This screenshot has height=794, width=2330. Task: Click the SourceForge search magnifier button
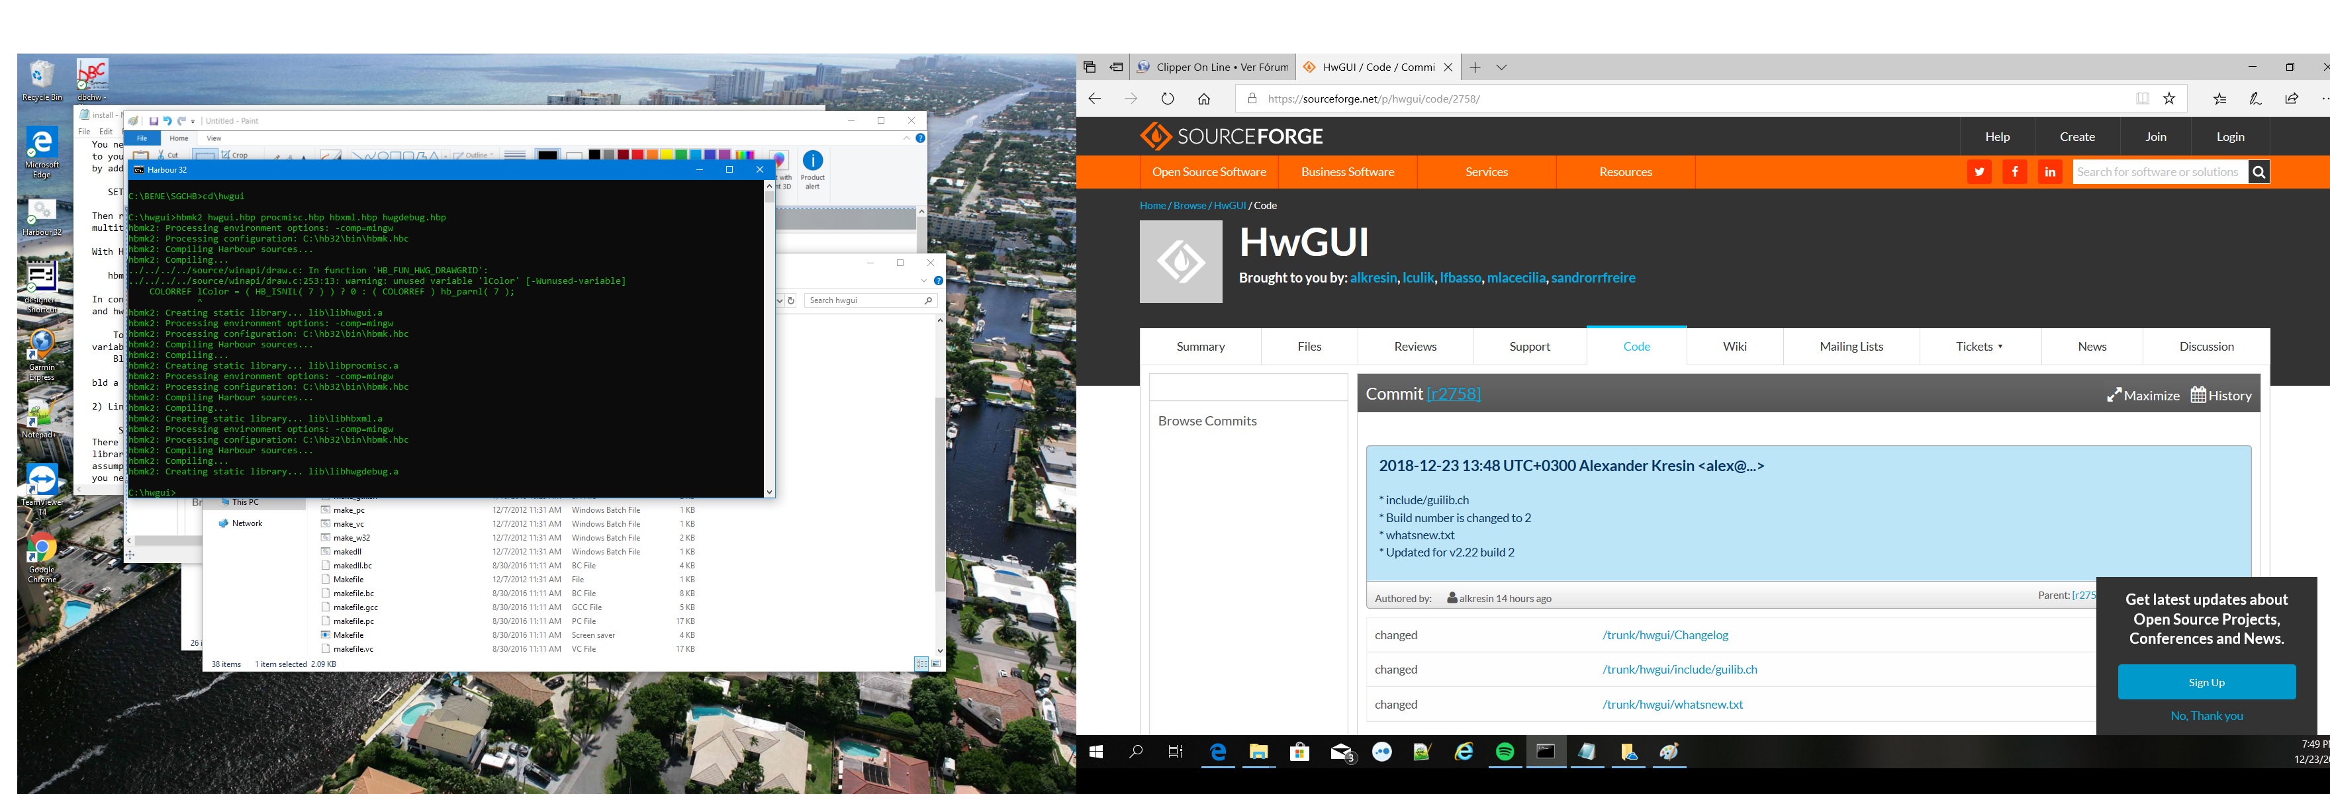click(x=2259, y=172)
